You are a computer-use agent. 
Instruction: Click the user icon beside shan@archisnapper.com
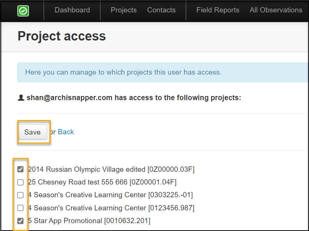(x=21, y=98)
